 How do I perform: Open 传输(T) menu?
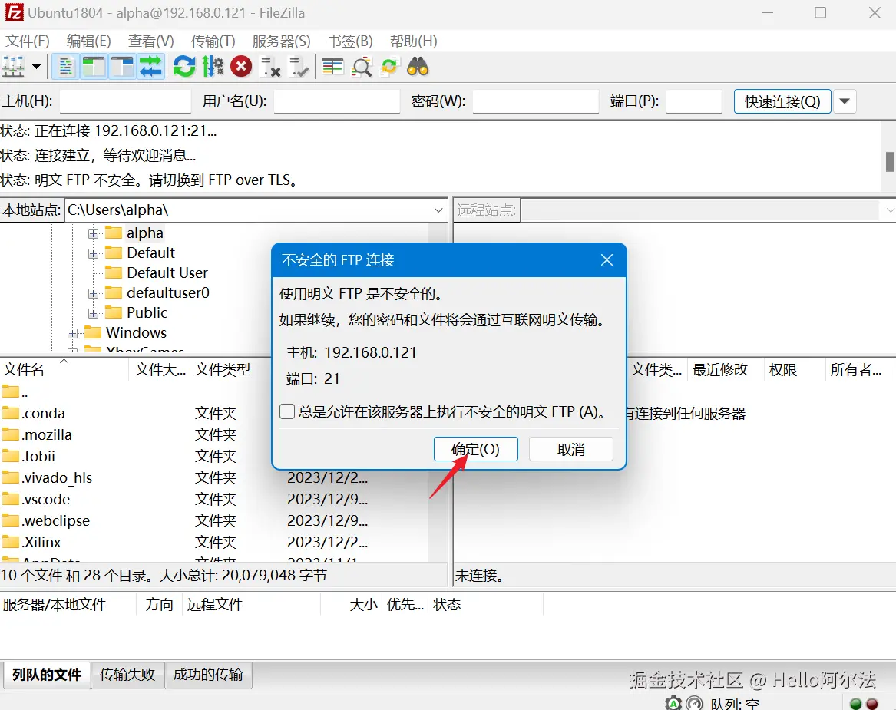pos(213,41)
